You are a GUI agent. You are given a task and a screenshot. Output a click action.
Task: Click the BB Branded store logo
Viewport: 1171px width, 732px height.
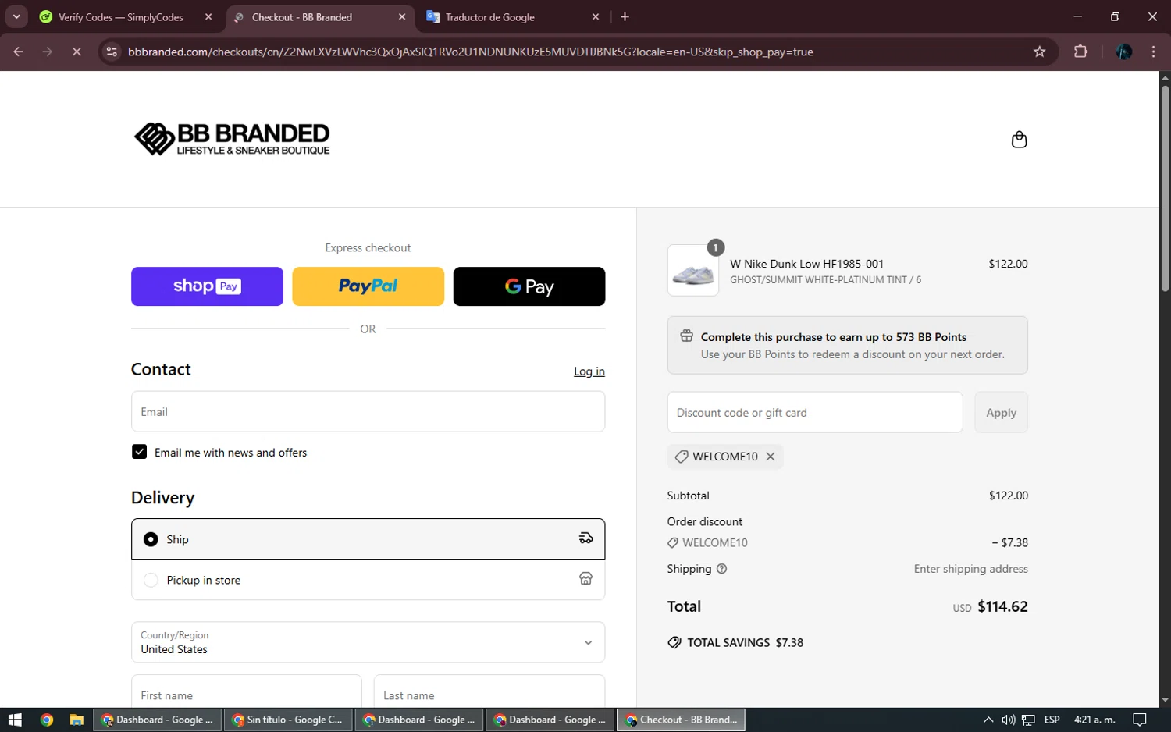pos(232,139)
